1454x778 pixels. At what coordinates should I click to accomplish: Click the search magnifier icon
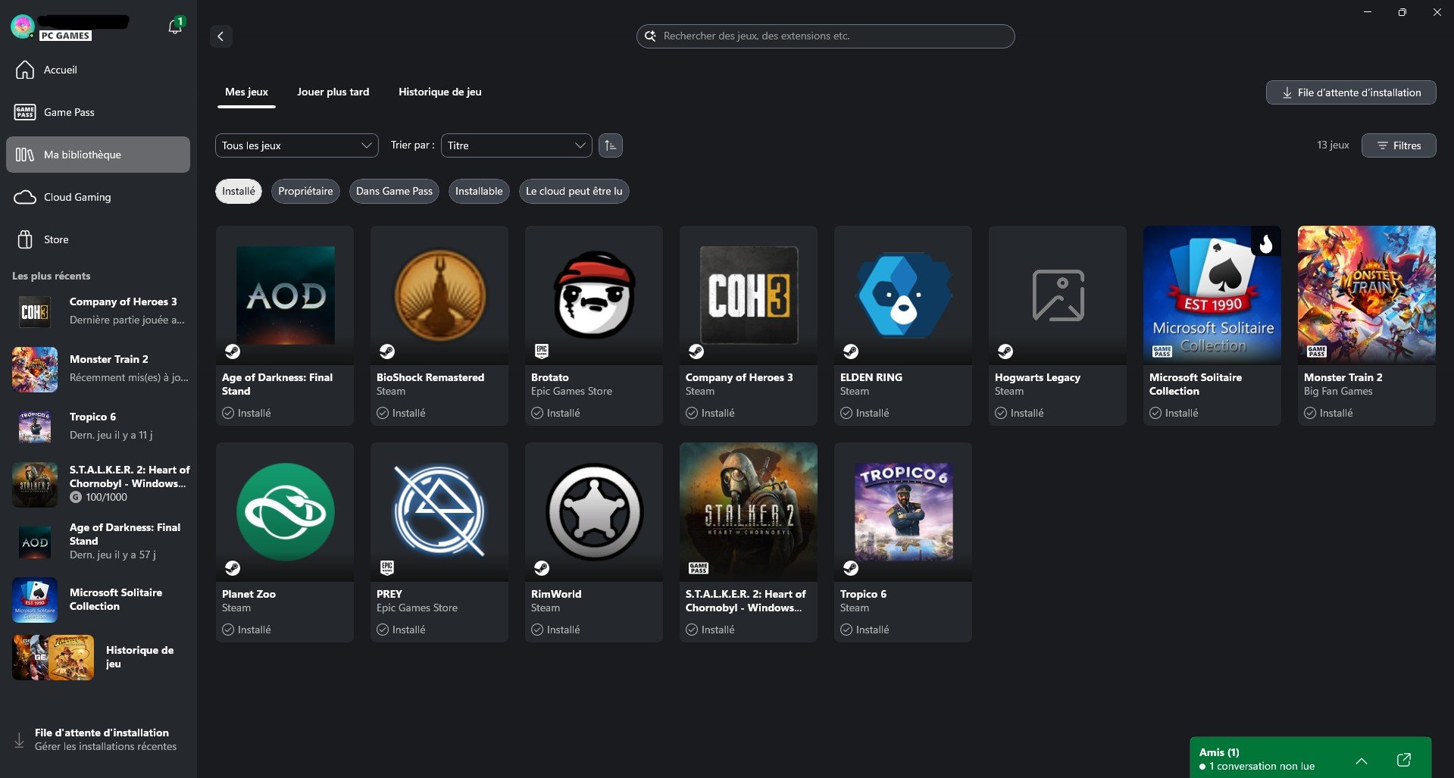pos(650,36)
